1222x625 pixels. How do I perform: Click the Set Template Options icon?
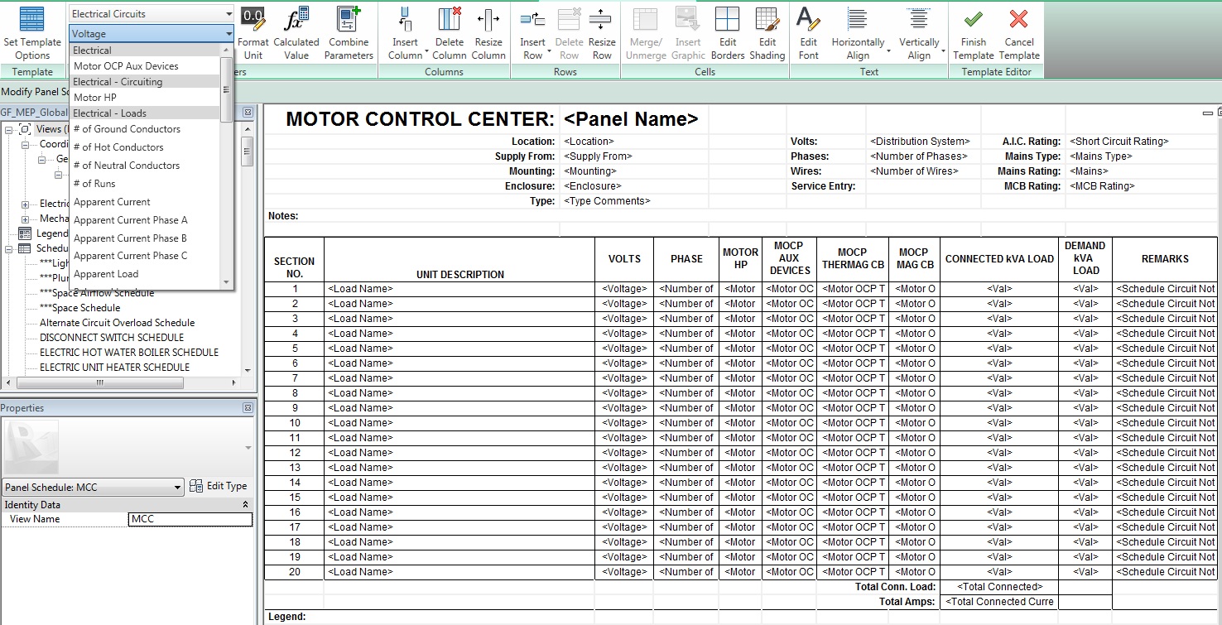click(x=32, y=21)
